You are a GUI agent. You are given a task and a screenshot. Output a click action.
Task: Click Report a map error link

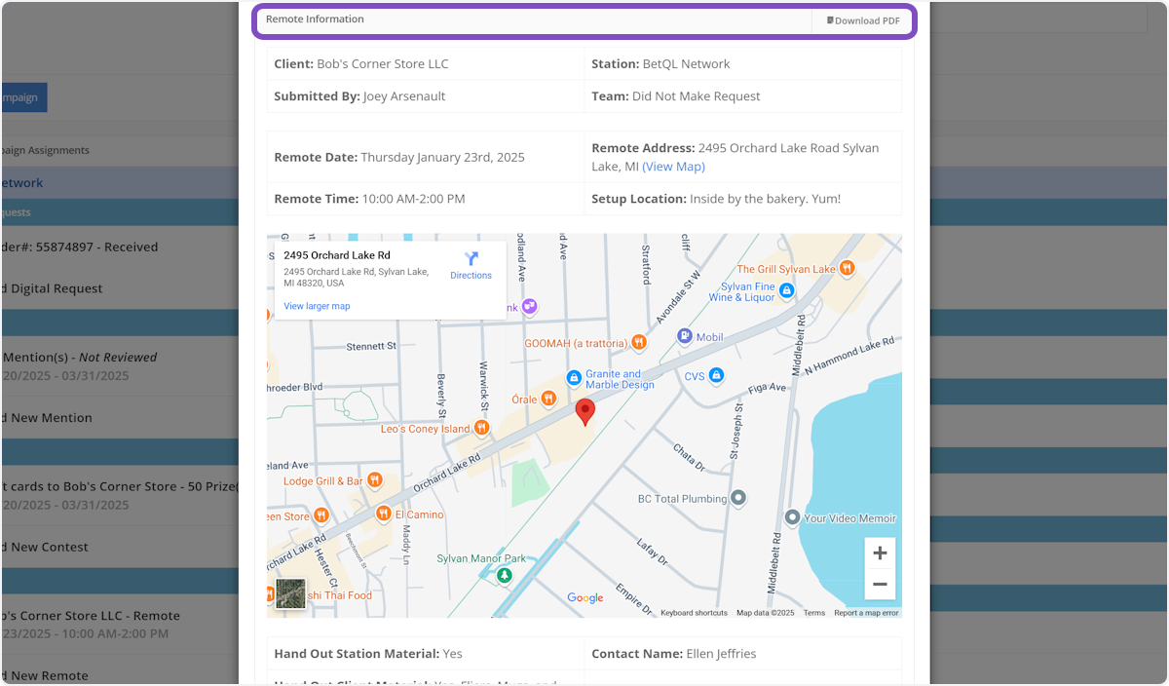click(866, 613)
